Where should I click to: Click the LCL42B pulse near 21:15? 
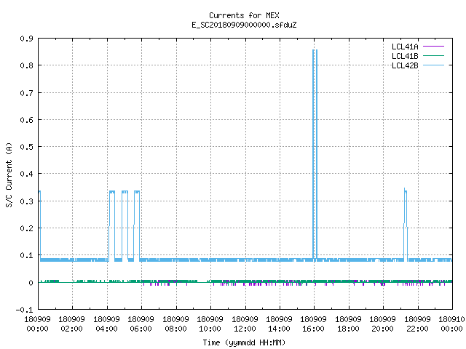coord(406,224)
